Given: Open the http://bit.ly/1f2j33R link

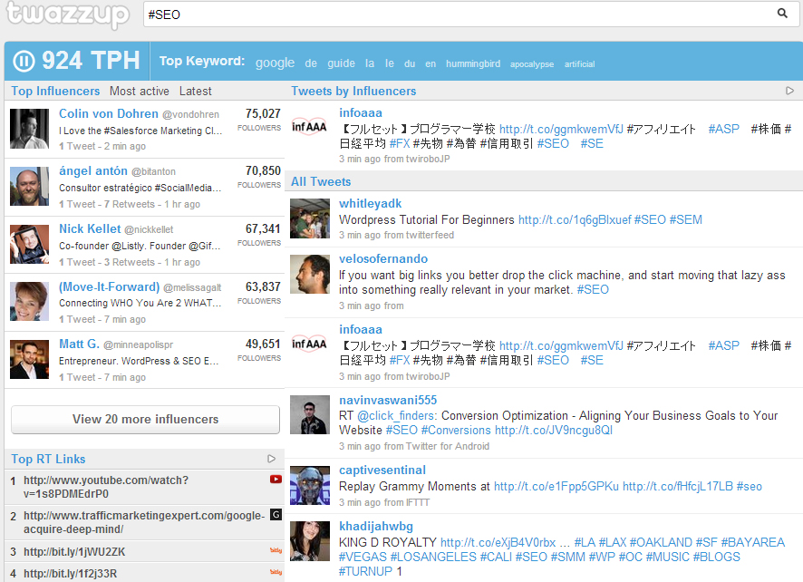Looking at the screenshot, I should tap(70, 573).
